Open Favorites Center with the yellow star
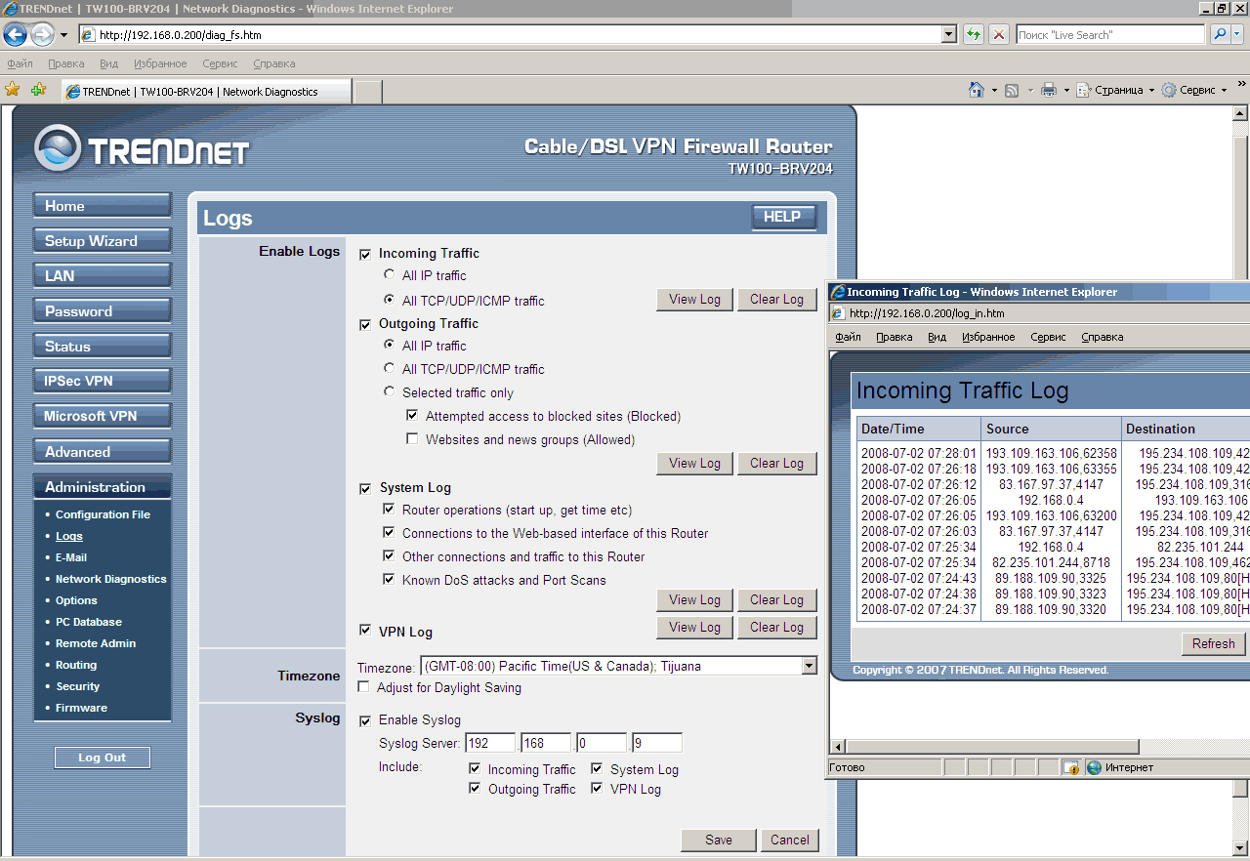The height and width of the screenshot is (861, 1250). [13, 90]
